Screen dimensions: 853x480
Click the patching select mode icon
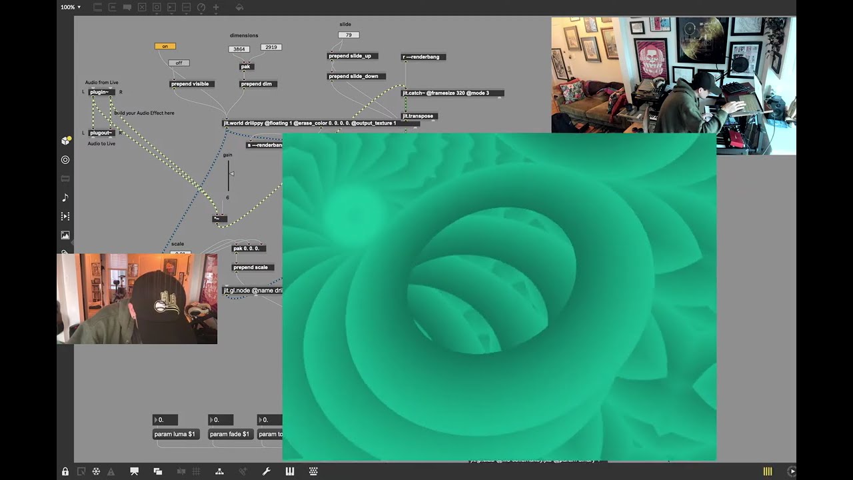pos(81,471)
